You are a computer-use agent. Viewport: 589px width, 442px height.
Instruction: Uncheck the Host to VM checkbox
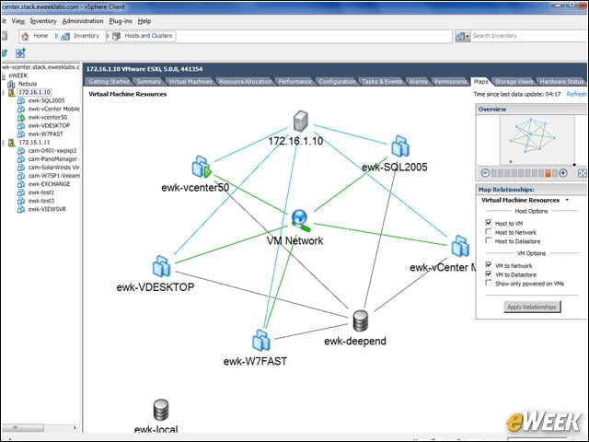pyautogui.click(x=489, y=223)
